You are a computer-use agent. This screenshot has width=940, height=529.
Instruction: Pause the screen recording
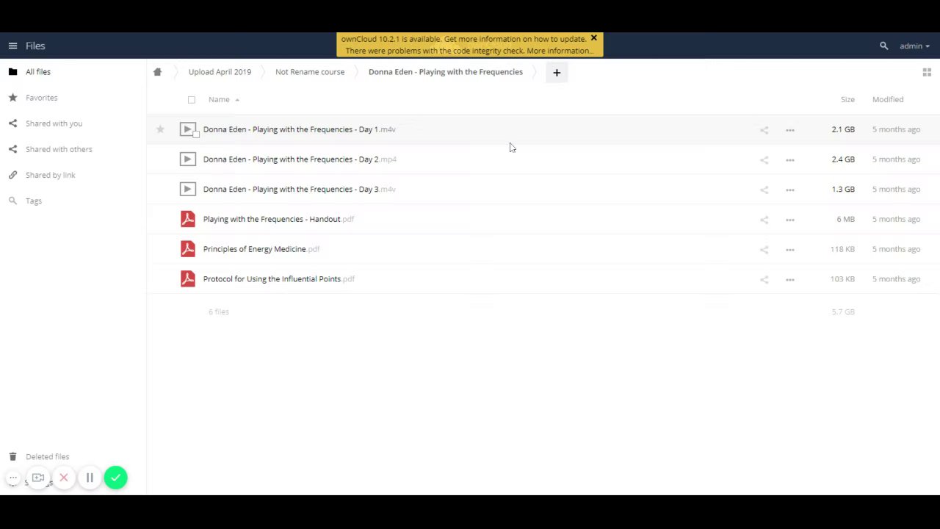point(90,478)
